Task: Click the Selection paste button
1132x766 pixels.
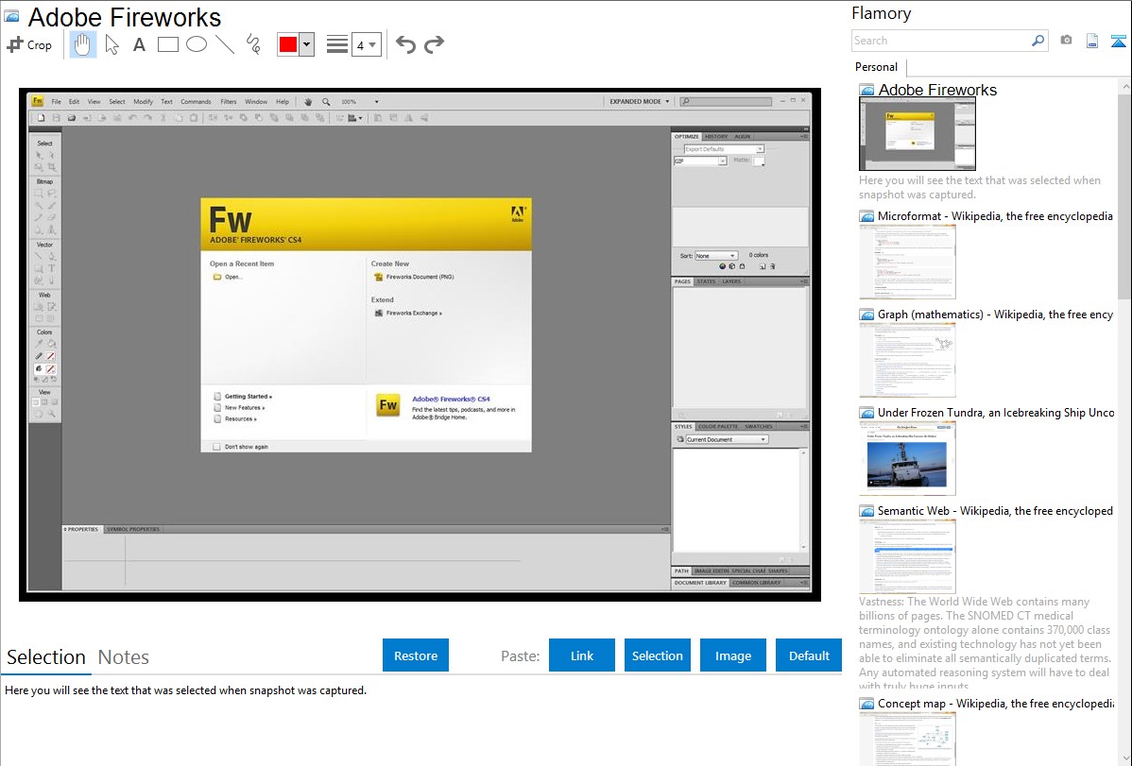Action: (x=657, y=655)
